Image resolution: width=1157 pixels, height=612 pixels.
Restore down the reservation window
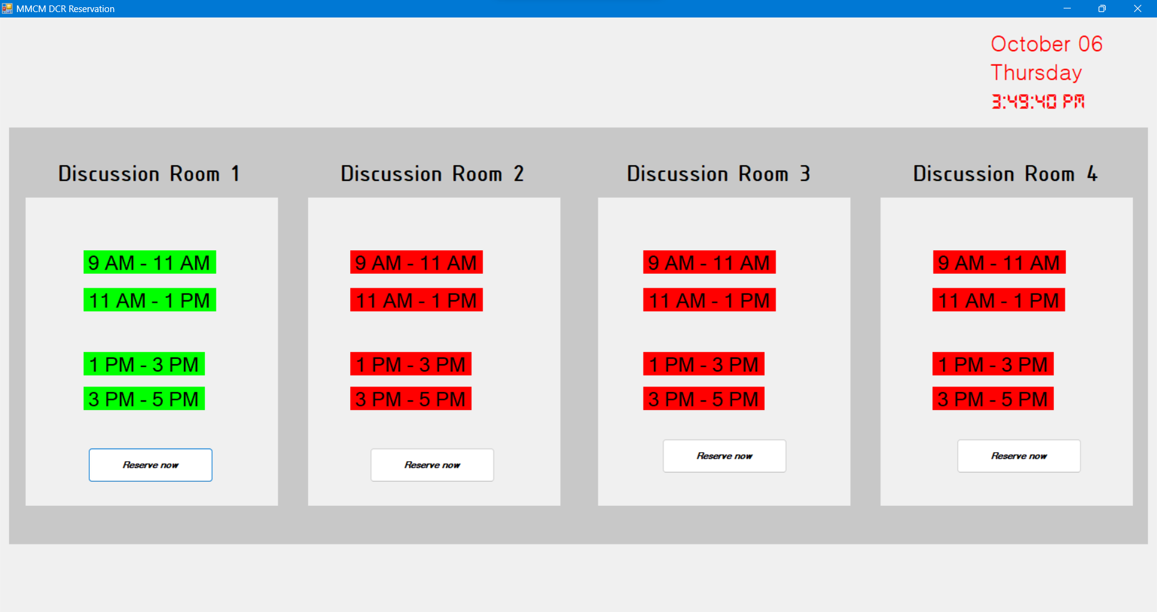pyautogui.click(x=1102, y=8)
